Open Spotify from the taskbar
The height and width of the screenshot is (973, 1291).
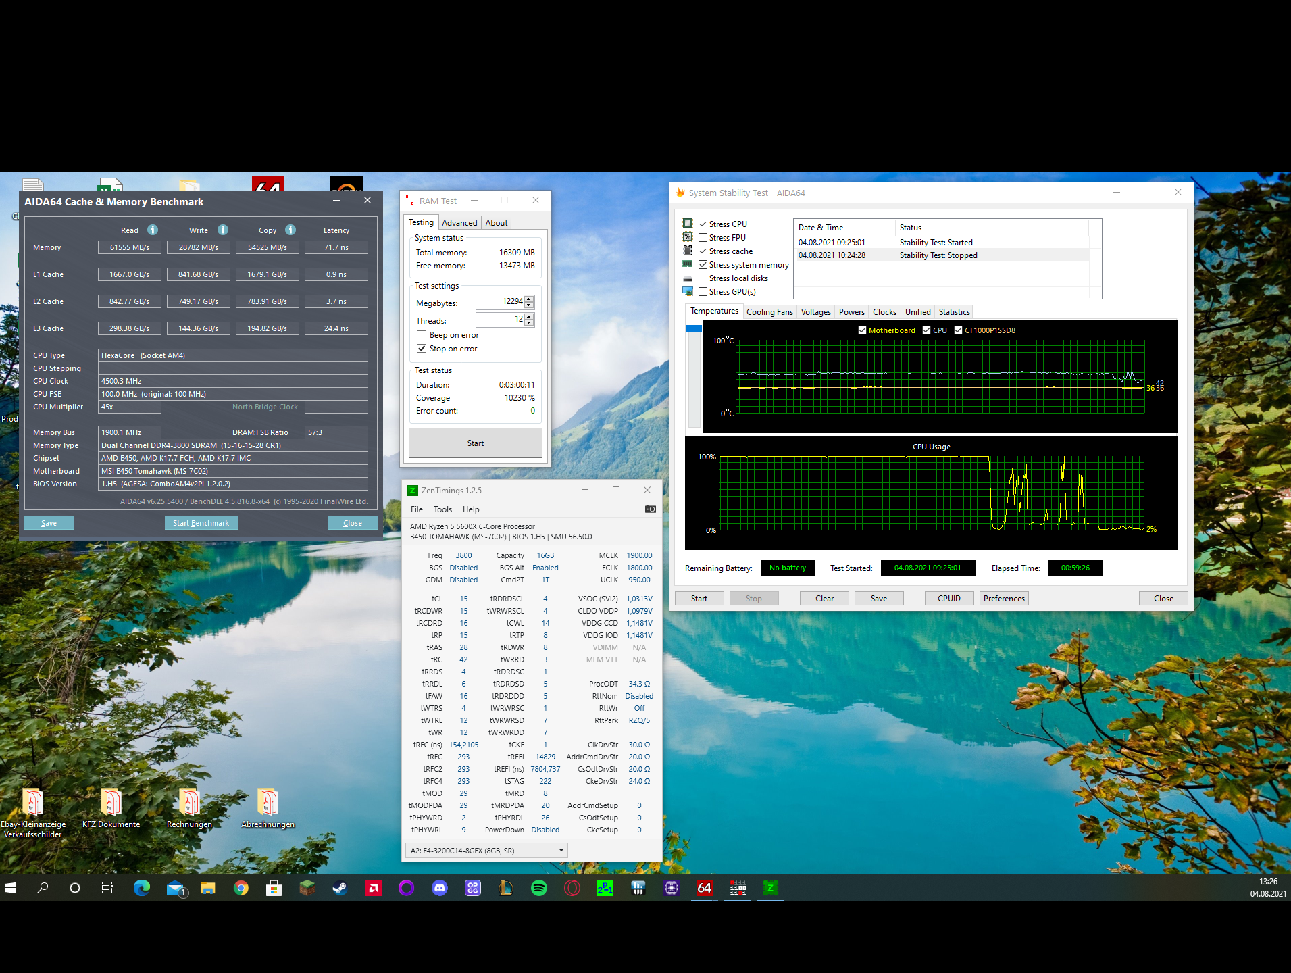click(539, 888)
